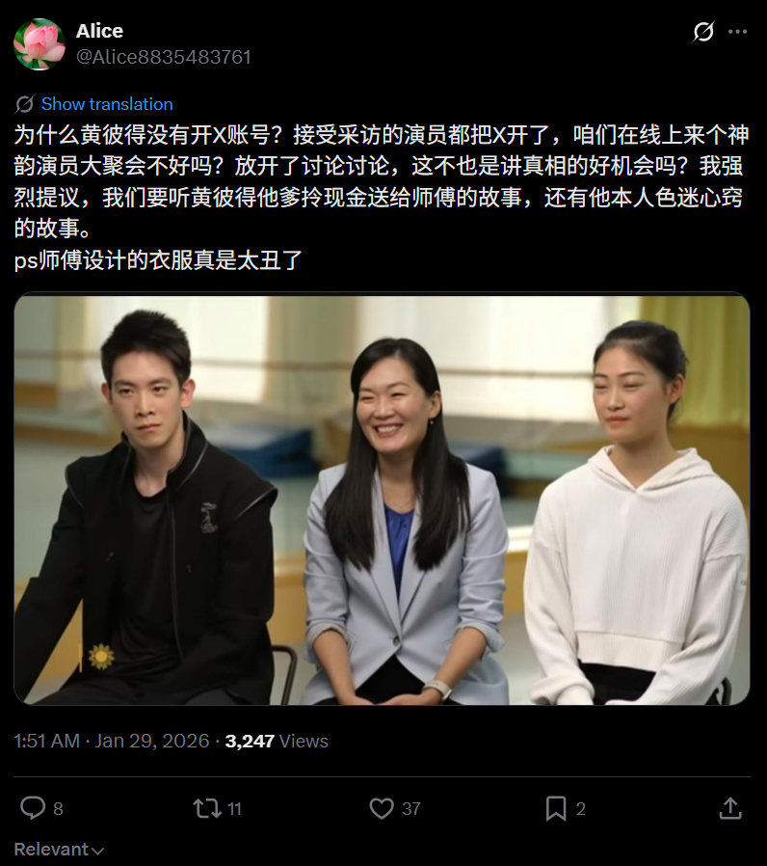Viewport: 767px width, 866px height.
Task: Click the Grok icon beside Show translation
Action: 24,104
